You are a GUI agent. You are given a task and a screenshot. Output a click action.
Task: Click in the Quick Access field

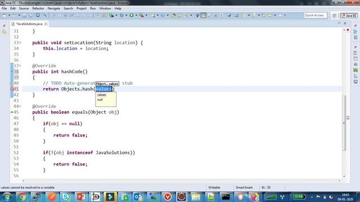click(315, 15)
